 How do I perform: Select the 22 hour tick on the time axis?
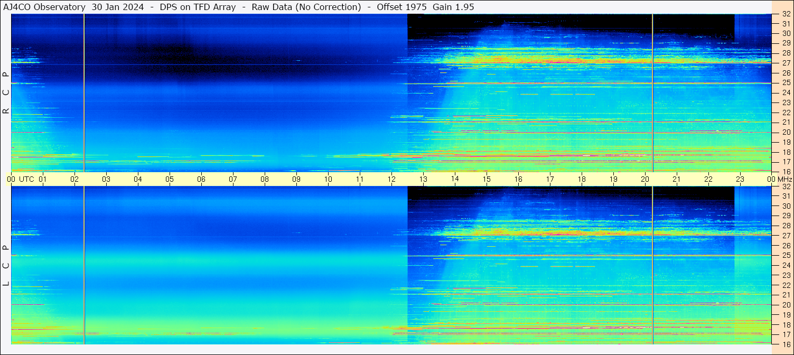[x=708, y=179]
